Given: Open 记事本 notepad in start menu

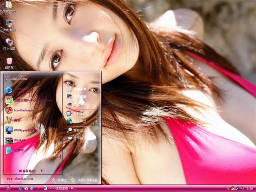Looking at the screenshot, I should point(14,150).
